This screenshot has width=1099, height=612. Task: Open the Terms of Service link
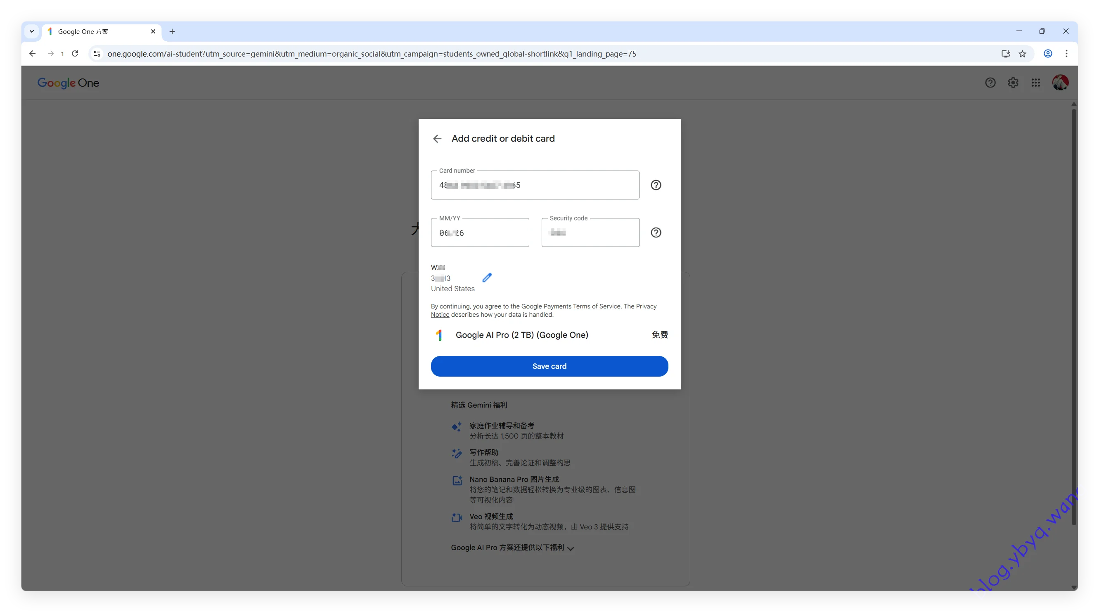[596, 306]
